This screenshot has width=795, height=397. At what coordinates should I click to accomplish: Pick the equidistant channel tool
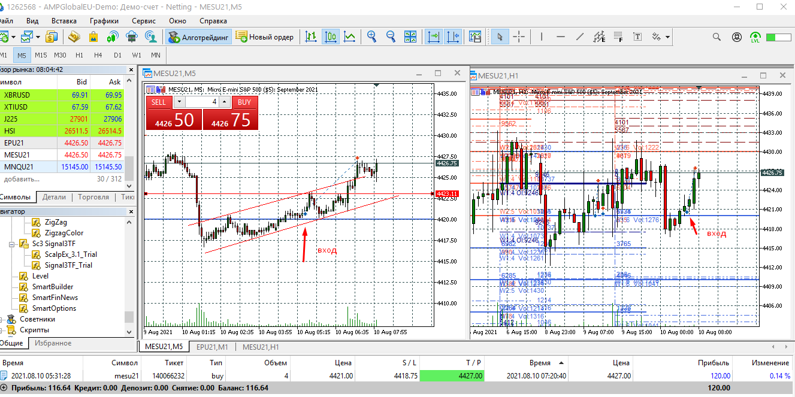coord(599,37)
